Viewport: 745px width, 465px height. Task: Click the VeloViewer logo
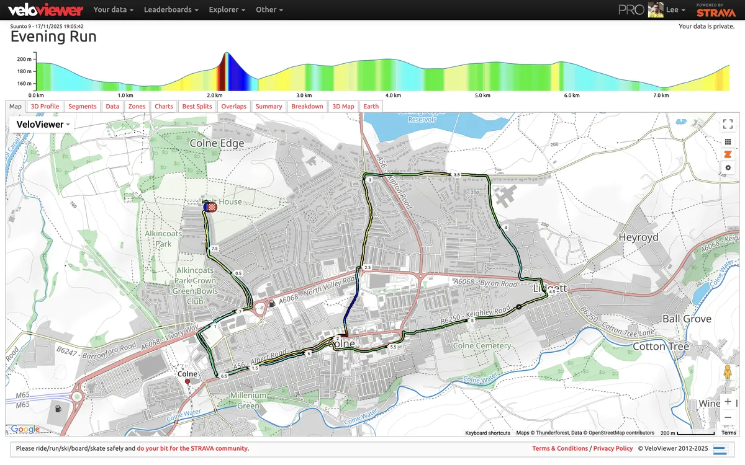(x=45, y=10)
